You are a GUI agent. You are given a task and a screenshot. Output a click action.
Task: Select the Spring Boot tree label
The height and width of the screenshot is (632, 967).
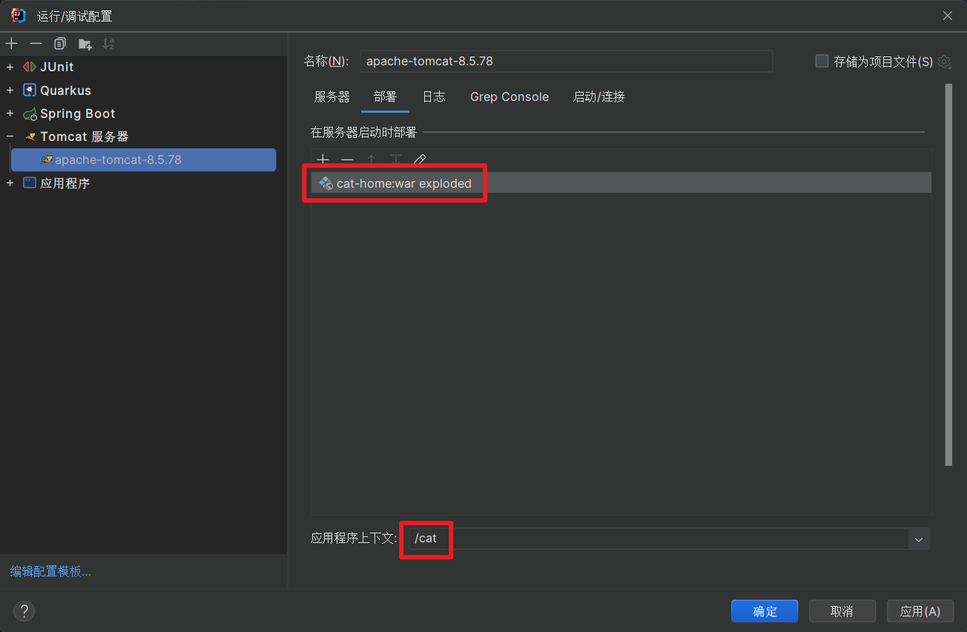coord(78,113)
